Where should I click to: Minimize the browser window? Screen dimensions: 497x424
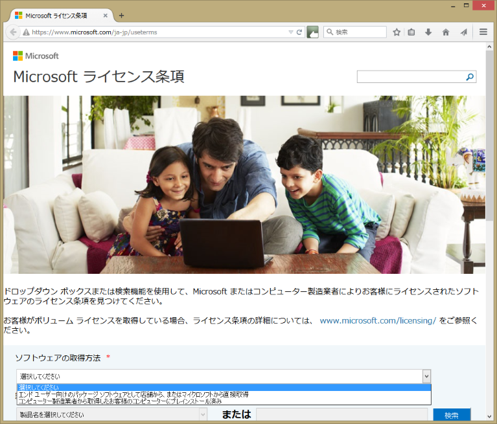tap(453, 6)
